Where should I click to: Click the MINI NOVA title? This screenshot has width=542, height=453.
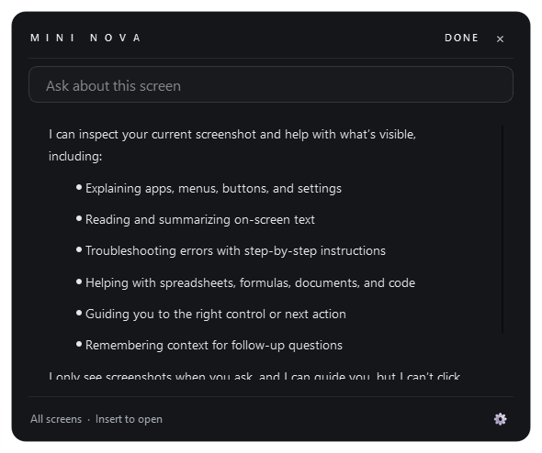pos(85,38)
